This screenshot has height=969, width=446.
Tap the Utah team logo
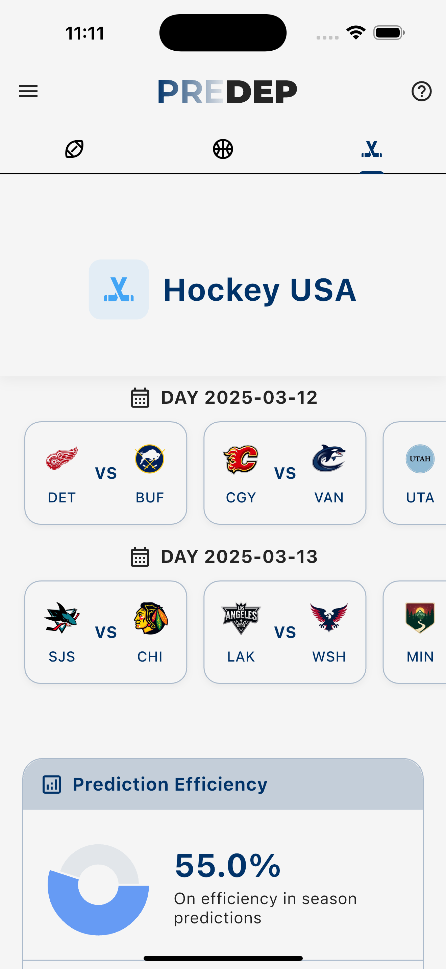click(x=420, y=459)
